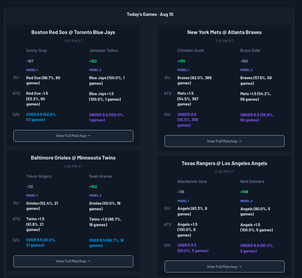
Task: Click pitcher name "Trevor Rogers"
Action: [x=39, y=177]
